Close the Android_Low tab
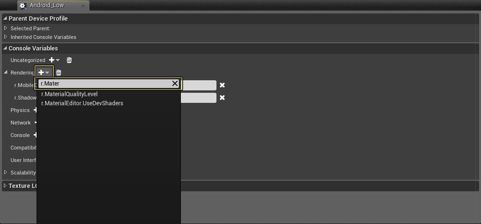 pos(83,5)
